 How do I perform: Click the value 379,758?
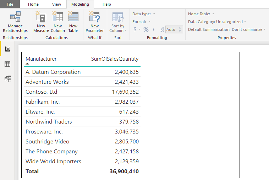(x=129, y=122)
